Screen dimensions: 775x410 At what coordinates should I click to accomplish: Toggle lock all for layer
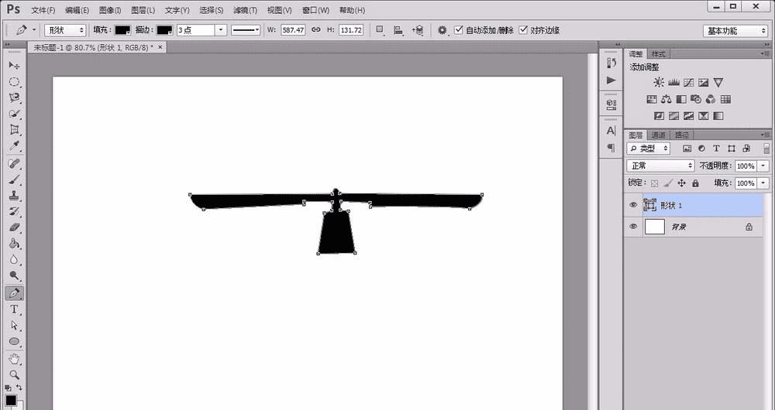[695, 183]
